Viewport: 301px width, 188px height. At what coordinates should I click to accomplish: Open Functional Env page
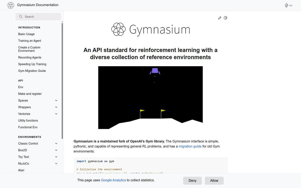28,127
